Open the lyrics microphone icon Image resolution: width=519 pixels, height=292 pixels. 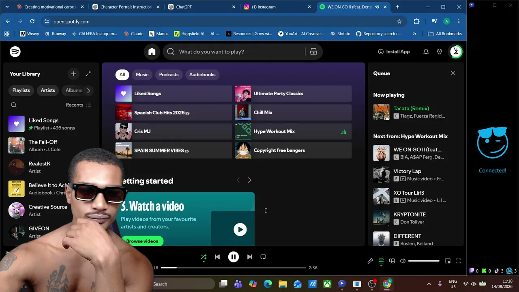coord(370,261)
